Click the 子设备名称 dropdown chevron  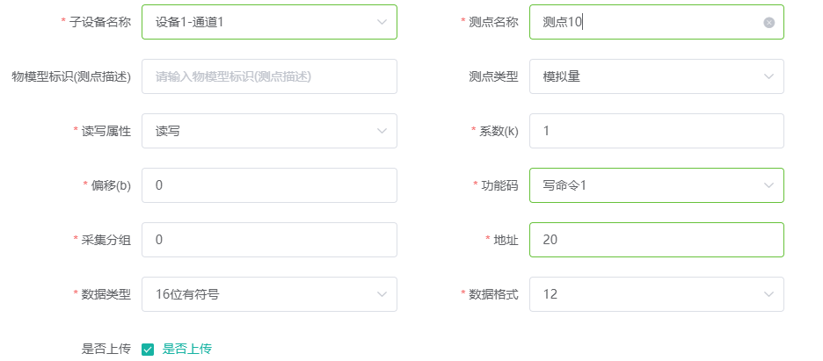tap(382, 22)
